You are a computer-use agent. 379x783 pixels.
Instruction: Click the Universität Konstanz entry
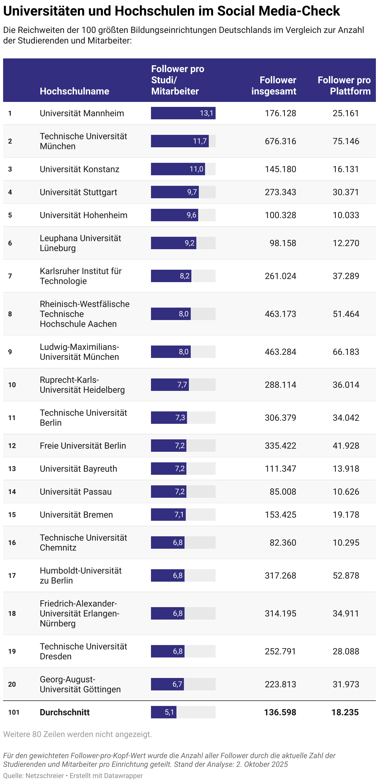click(x=80, y=169)
